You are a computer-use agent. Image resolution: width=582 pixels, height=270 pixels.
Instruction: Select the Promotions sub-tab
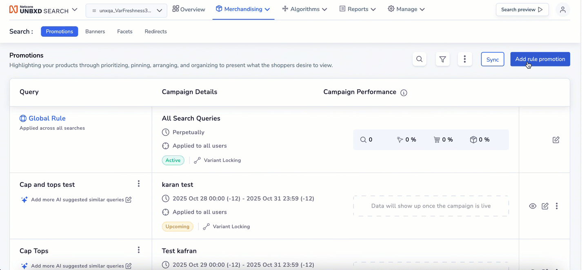pos(59,31)
